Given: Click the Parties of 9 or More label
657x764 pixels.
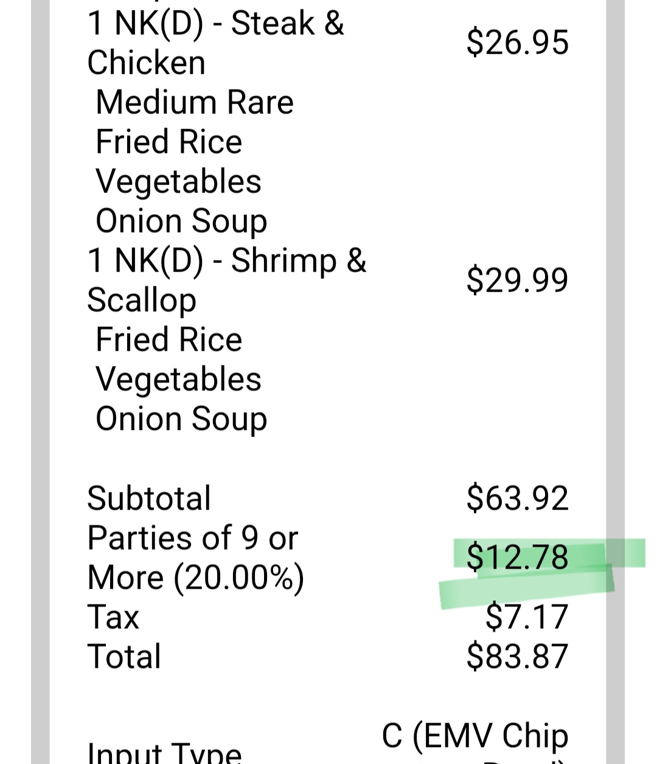Looking at the screenshot, I should pyautogui.click(x=195, y=558).
